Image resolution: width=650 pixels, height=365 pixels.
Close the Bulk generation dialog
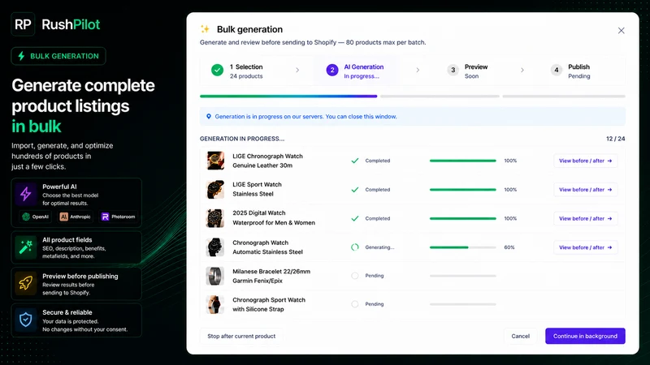point(621,31)
